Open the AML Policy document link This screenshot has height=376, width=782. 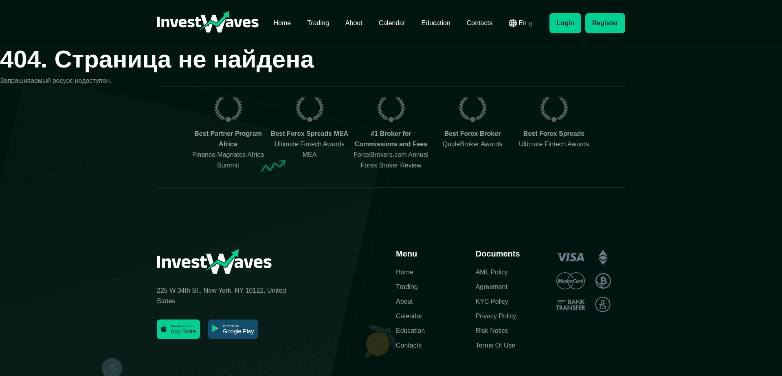pos(491,272)
